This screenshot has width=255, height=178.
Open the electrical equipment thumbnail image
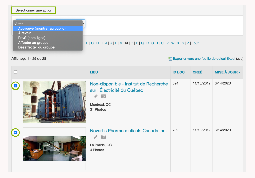pyautogui.click(x=54, y=102)
